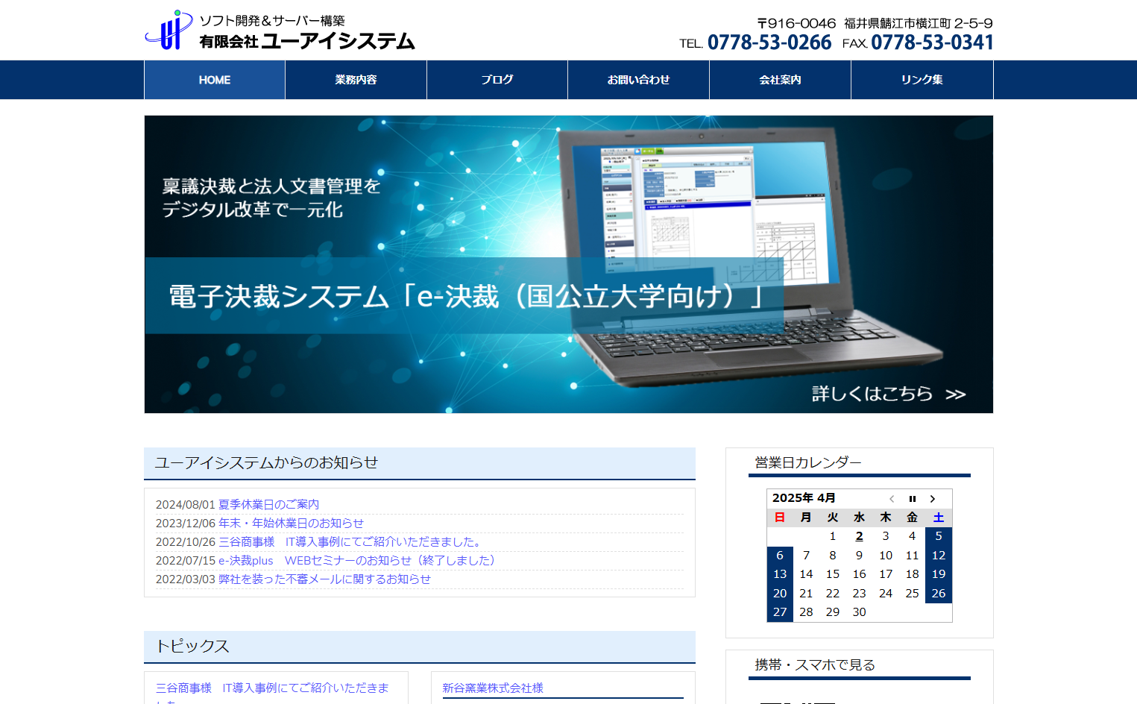
Task: Open the 夏季休業日のご案内 notice
Action: (268, 505)
